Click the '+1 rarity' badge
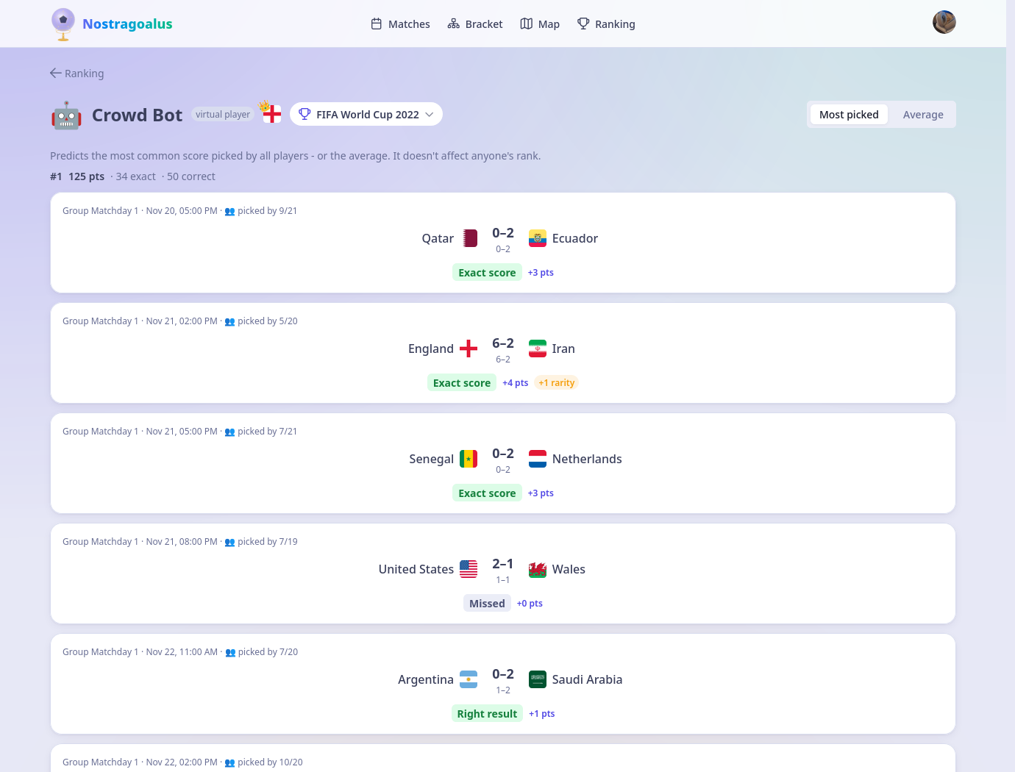The image size is (1015, 772). [556, 383]
